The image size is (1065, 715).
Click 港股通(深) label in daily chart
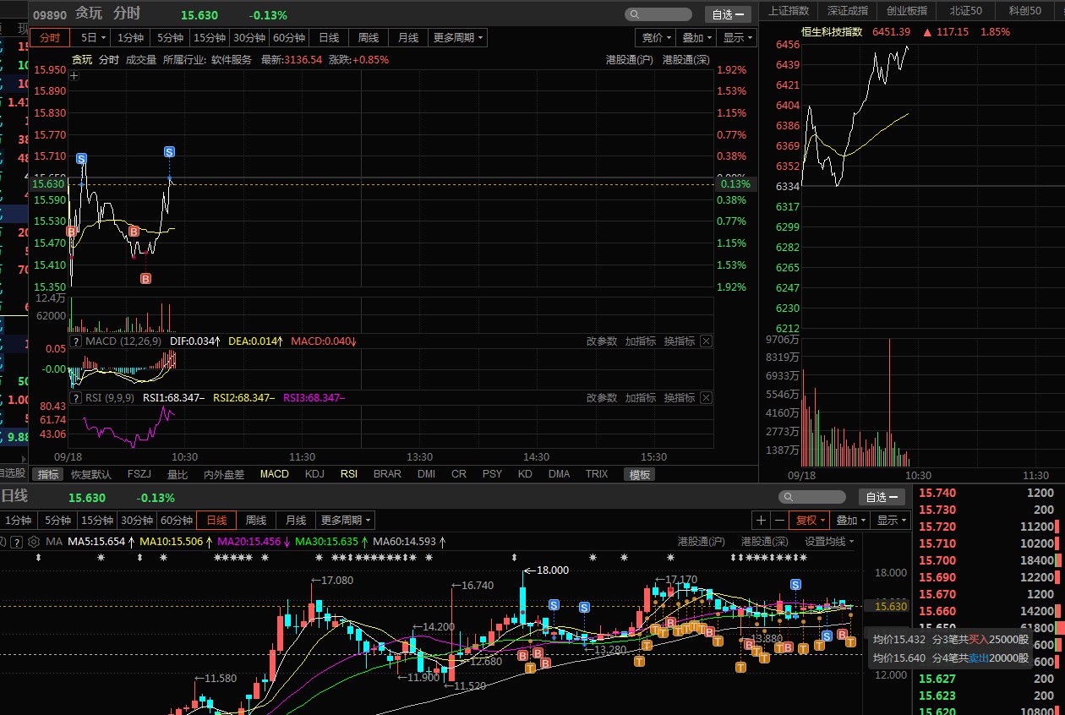pos(764,542)
